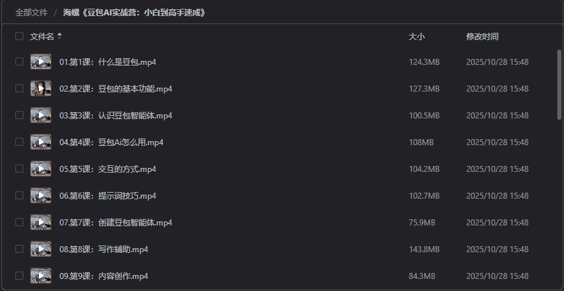This screenshot has width=564, height=291.
Task: Click video icon for 04.第4课：豆包Ai怎么用.mp4
Action: 41,142
